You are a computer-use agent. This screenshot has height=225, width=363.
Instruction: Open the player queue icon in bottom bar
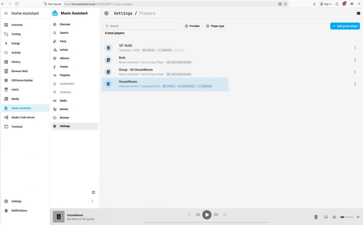[326, 217]
